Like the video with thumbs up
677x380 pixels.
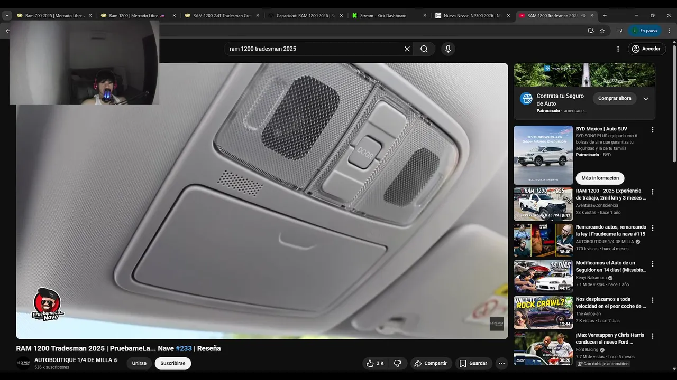pyautogui.click(x=376, y=363)
